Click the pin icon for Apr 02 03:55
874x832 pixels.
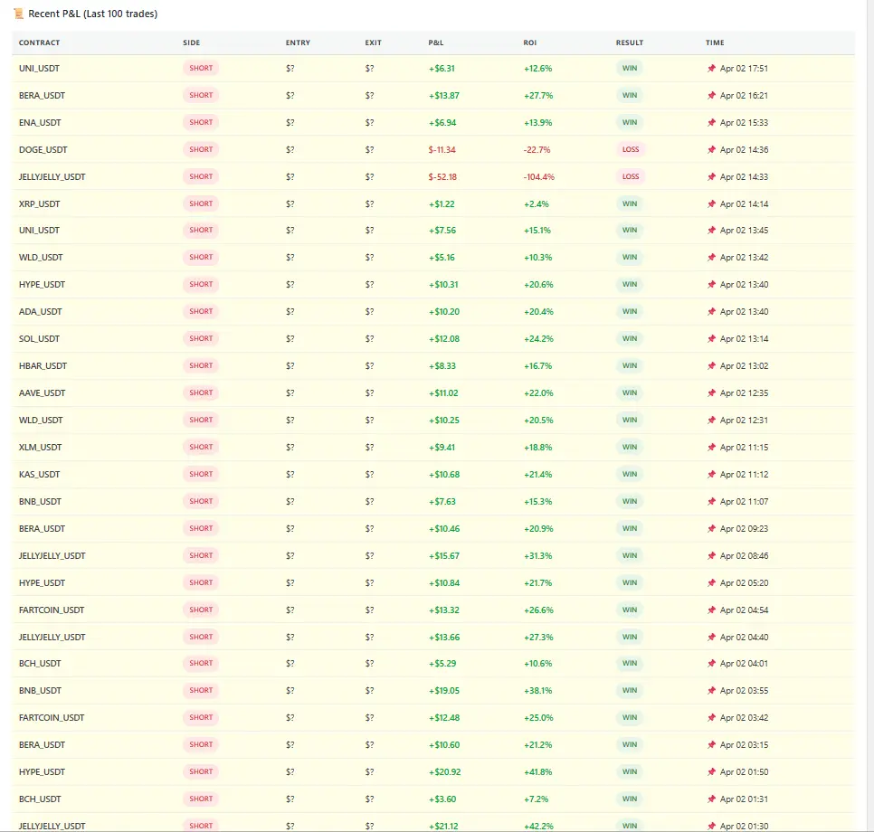pos(711,690)
